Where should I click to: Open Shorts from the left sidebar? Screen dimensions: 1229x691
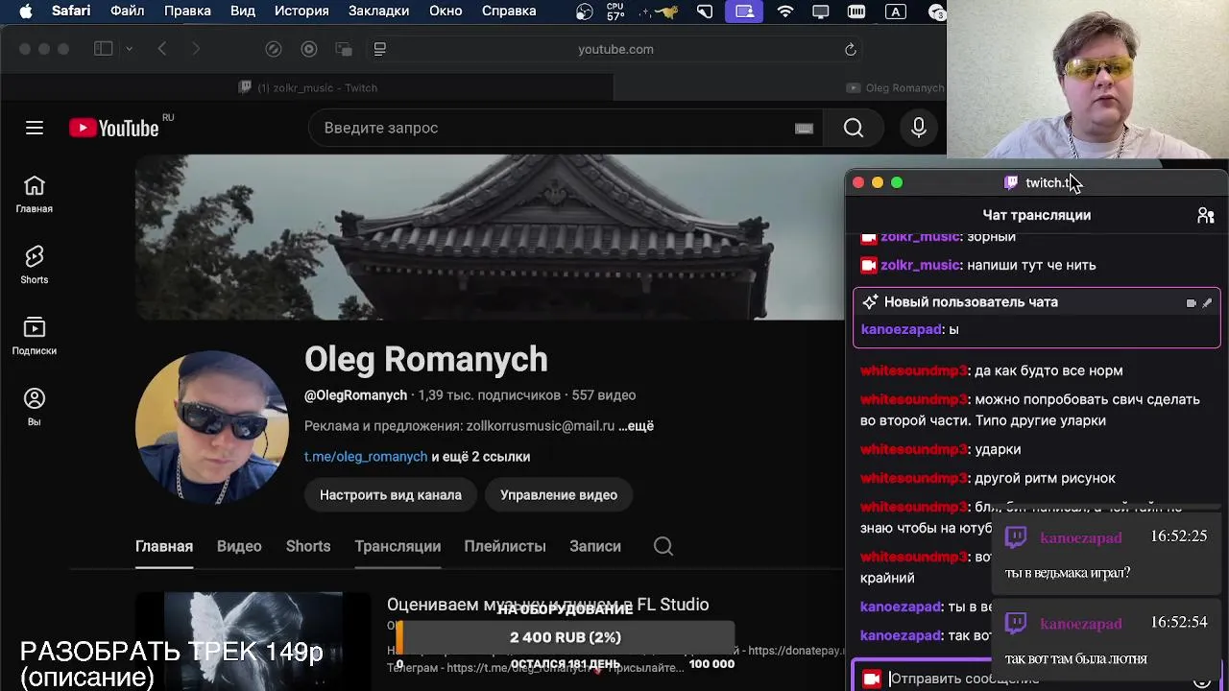[x=35, y=265]
